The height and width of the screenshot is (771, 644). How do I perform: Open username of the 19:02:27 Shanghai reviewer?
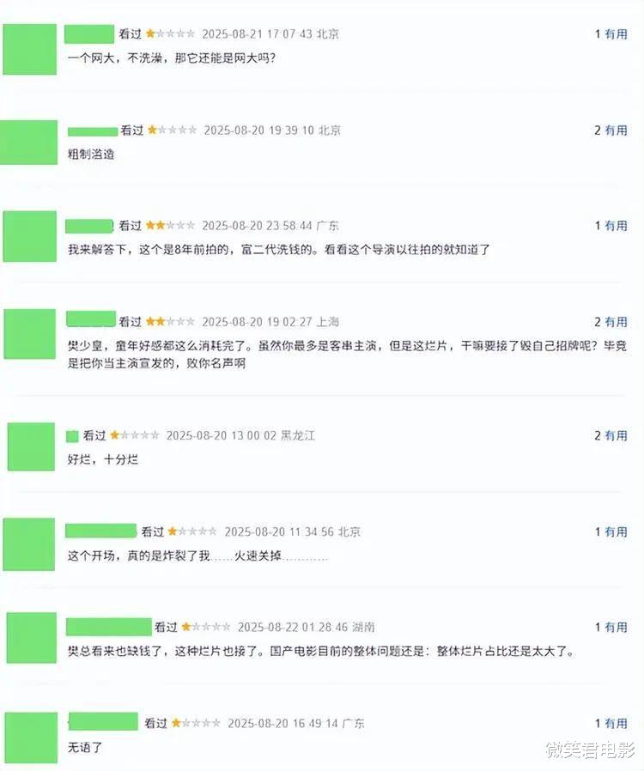pyautogui.click(x=91, y=319)
